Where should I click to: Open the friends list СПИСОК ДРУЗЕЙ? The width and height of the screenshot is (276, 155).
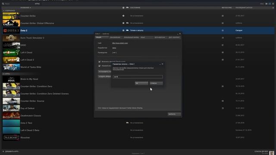coord(261,151)
